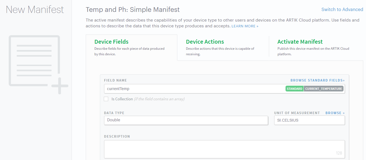Open the LEARN MORE link
The image size is (366, 160).
(245, 26)
